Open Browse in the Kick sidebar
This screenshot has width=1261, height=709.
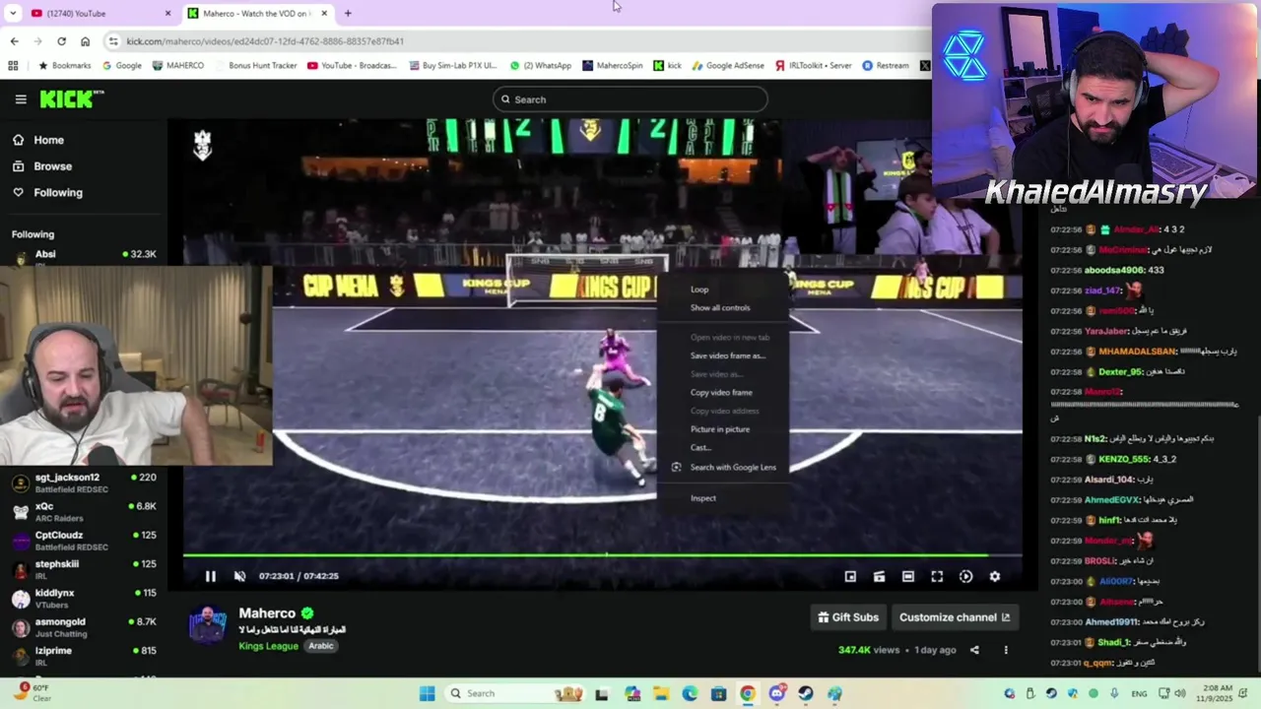42,166
